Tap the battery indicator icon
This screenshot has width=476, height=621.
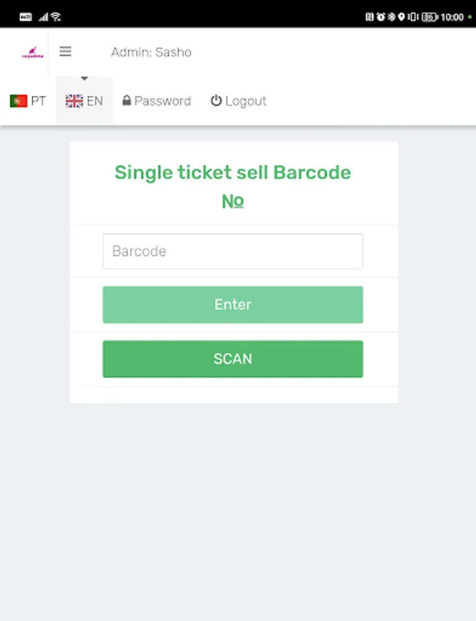[430, 17]
